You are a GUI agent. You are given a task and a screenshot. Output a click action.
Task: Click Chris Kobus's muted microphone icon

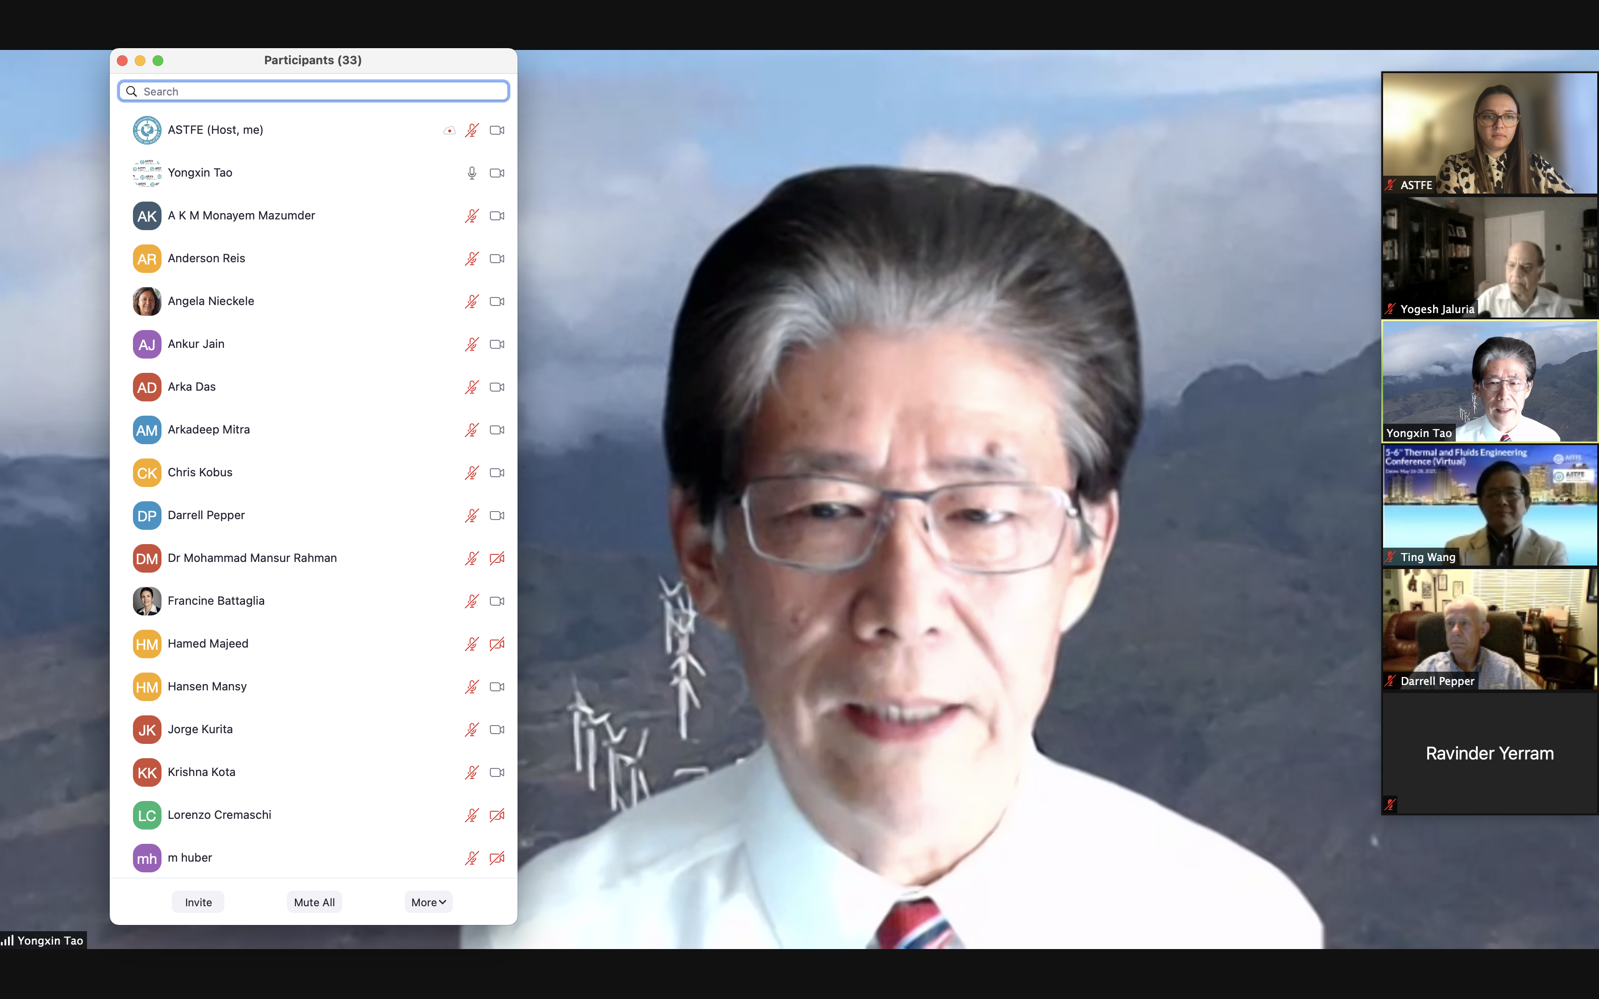[x=472, y=473]
